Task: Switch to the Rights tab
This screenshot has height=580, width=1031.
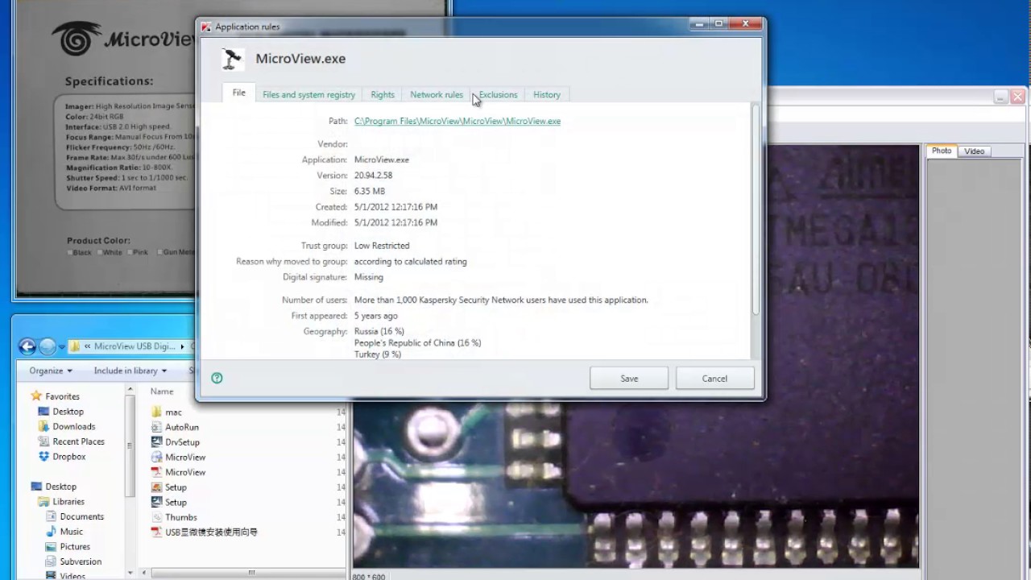Action: [383, 94]
